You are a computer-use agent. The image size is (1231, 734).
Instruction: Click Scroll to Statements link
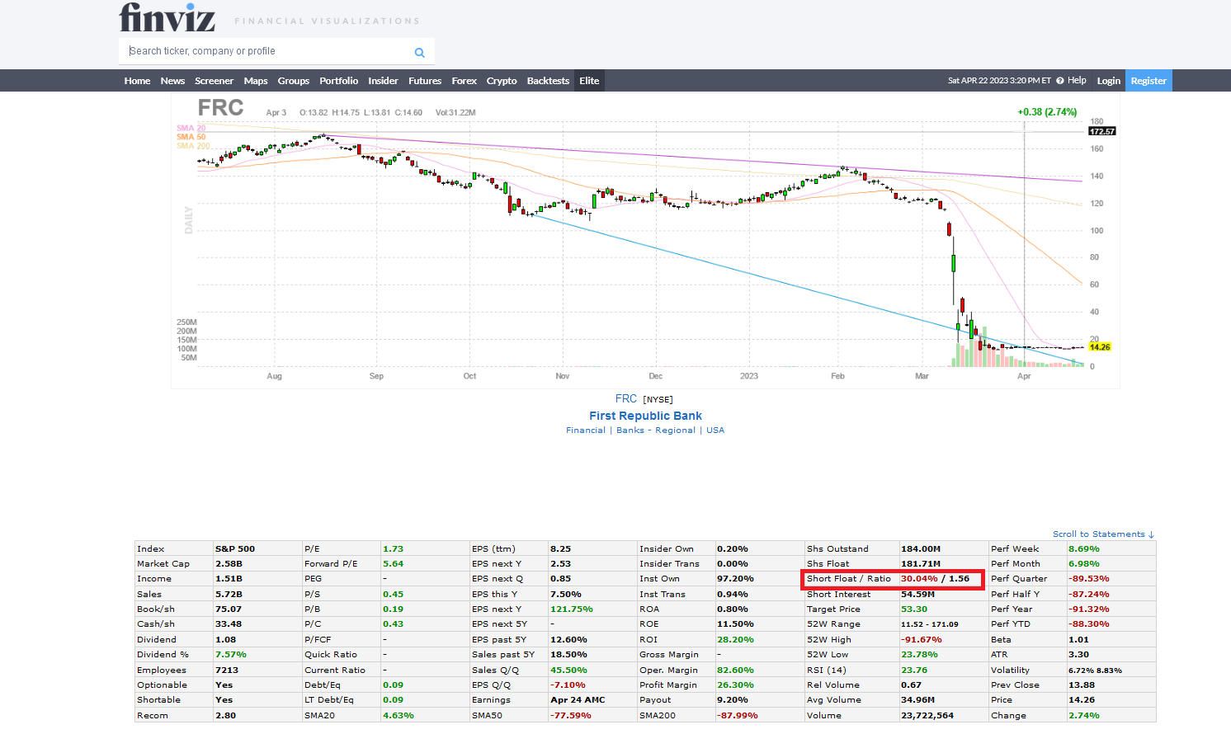pos(1103,534)
